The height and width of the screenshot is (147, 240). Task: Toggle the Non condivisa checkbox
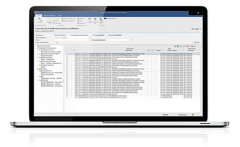[x=55, y=35]
